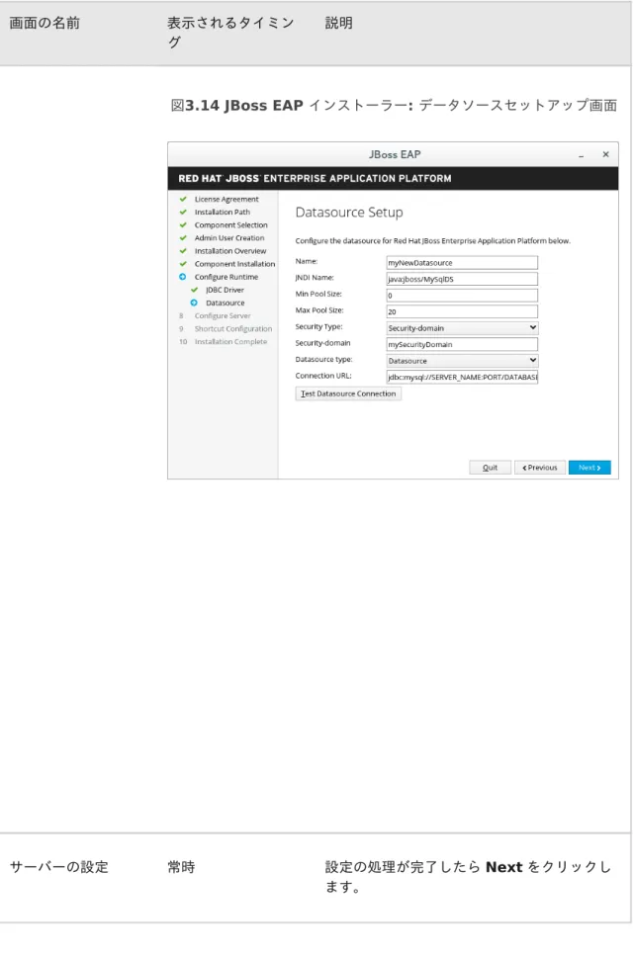Select Datasource sub-step
Screen dimensions: 633x960
(x=225, y=304)
